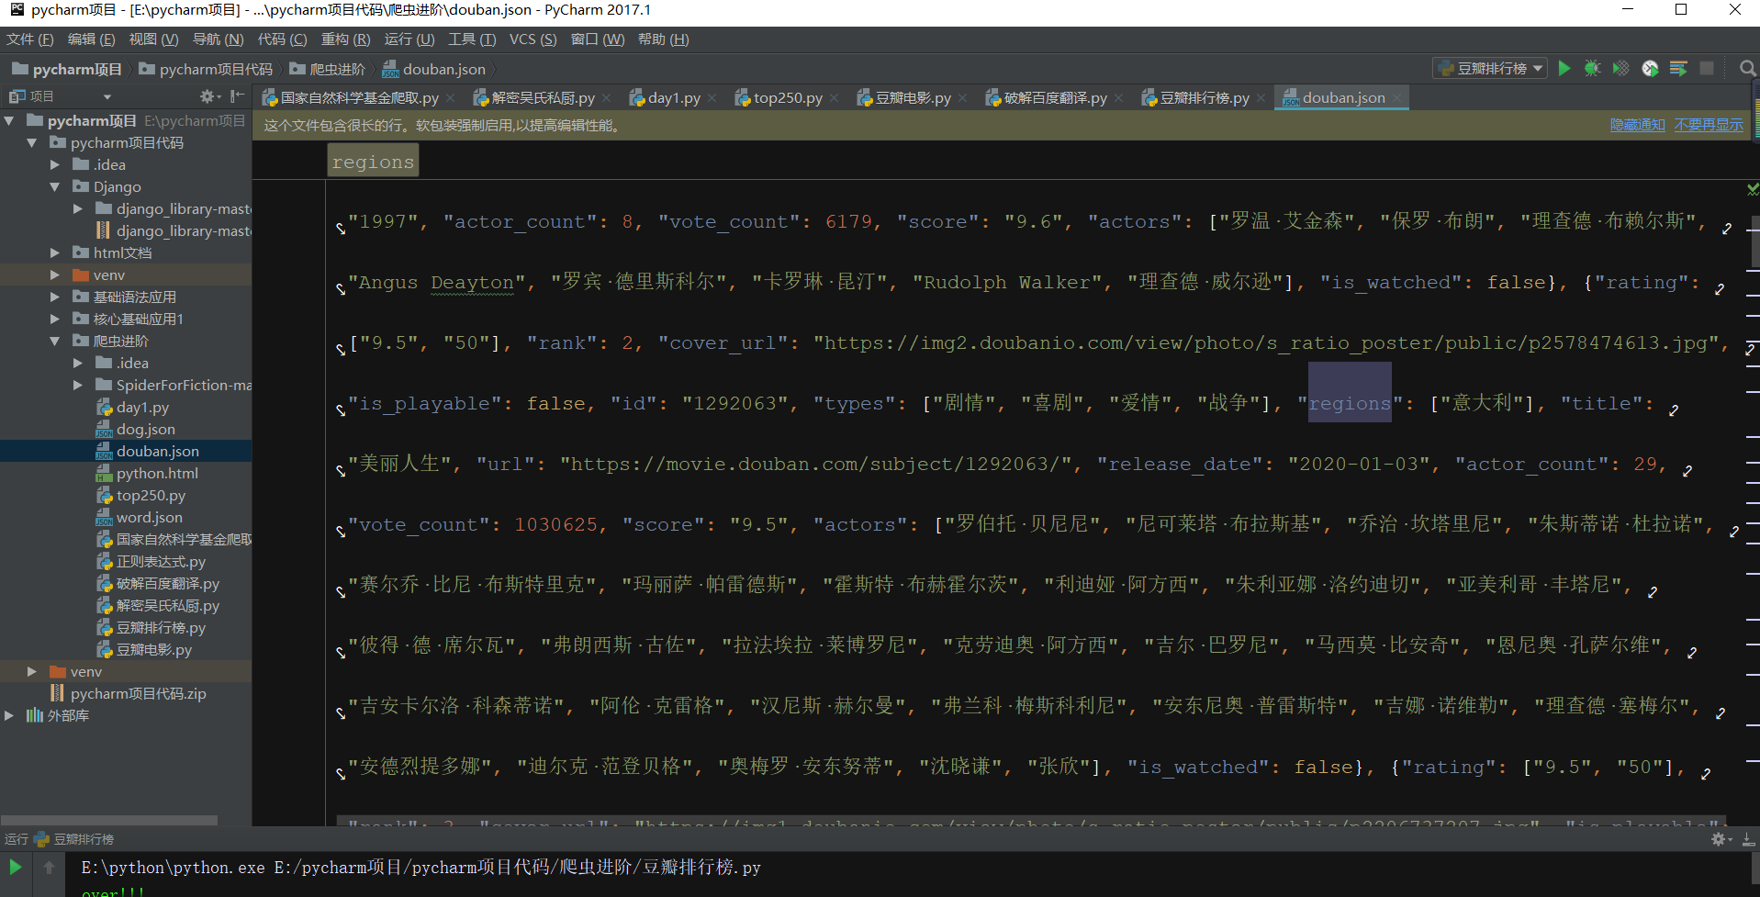Click the highlighted "regions" key in editor
Viewport: 1760px width, 897px height.
[1350, 403]
